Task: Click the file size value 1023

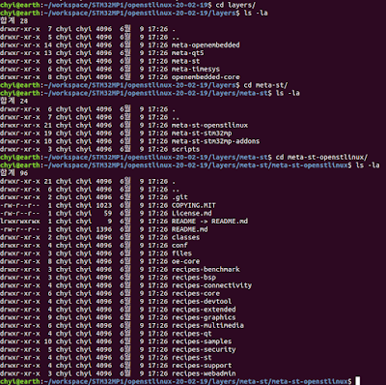Action: tap(104, 205)
